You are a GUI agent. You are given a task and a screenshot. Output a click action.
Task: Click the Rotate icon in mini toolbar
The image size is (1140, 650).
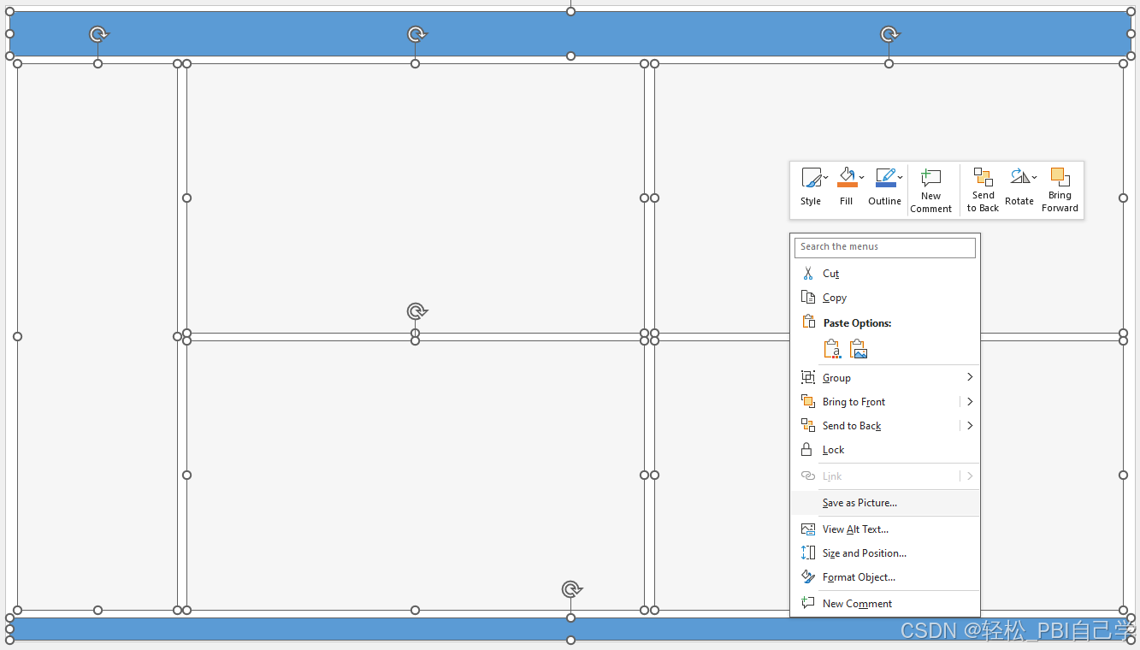(1019, 177)
